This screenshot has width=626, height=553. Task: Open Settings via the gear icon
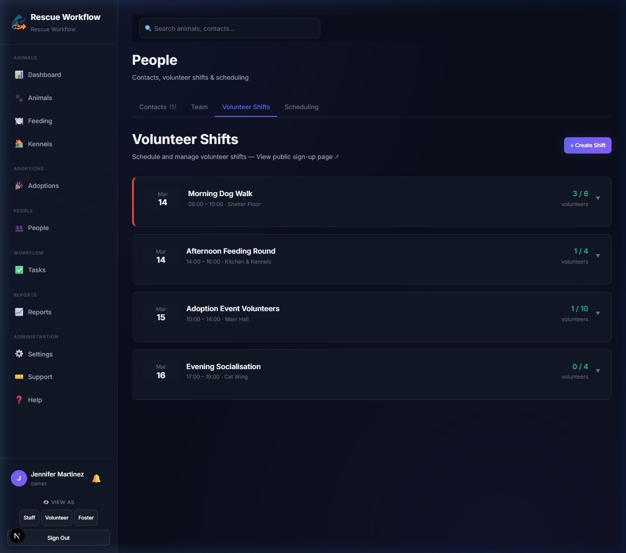(x=19, y=354)
